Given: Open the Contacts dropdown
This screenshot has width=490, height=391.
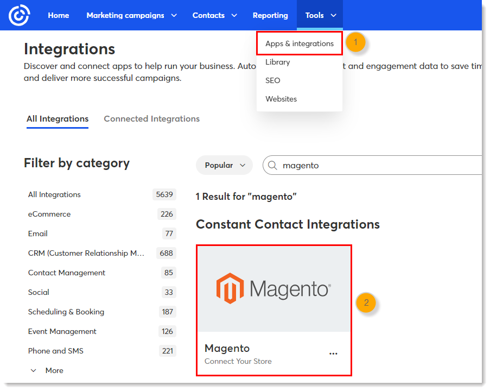Looking at the screenshot, I should tap(209, 15).
